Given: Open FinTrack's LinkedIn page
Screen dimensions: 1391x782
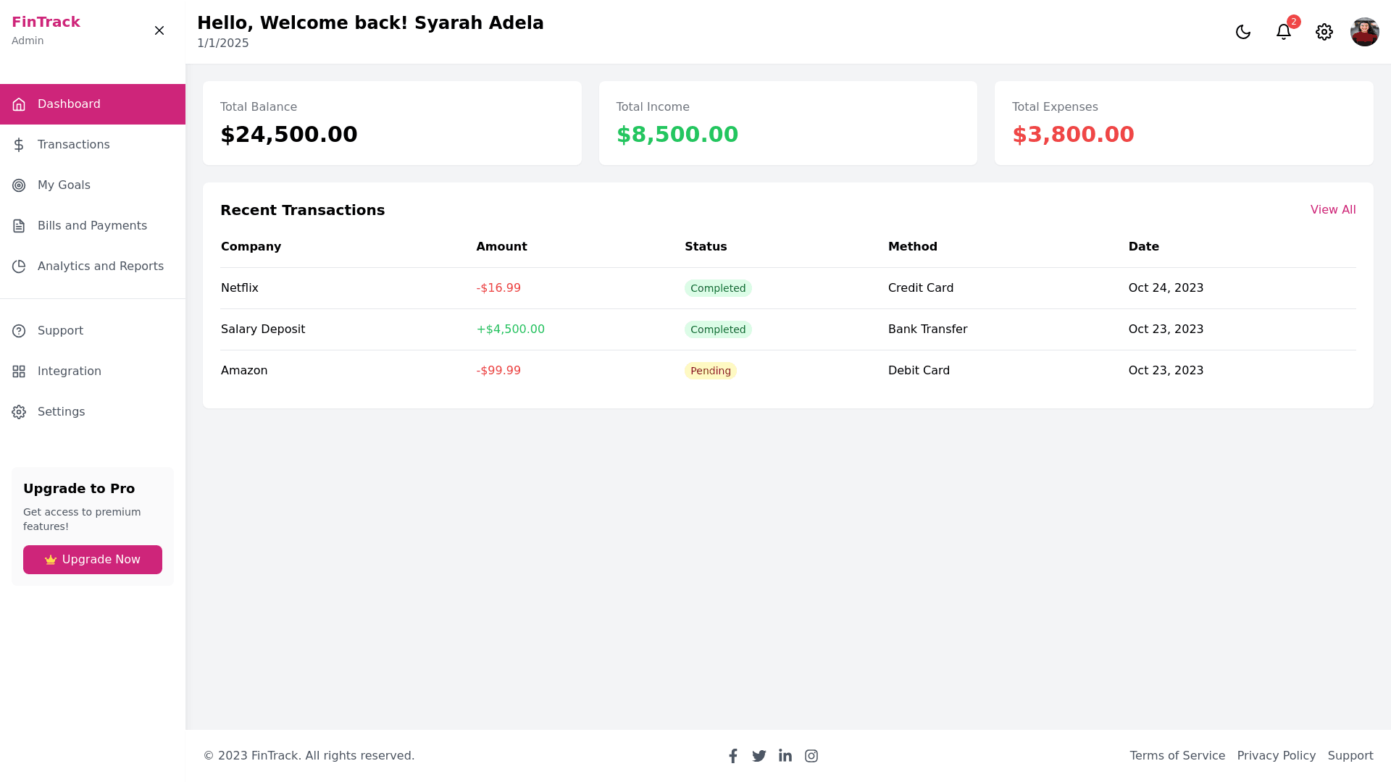Looking at the screenshot, I should (785, 755).
